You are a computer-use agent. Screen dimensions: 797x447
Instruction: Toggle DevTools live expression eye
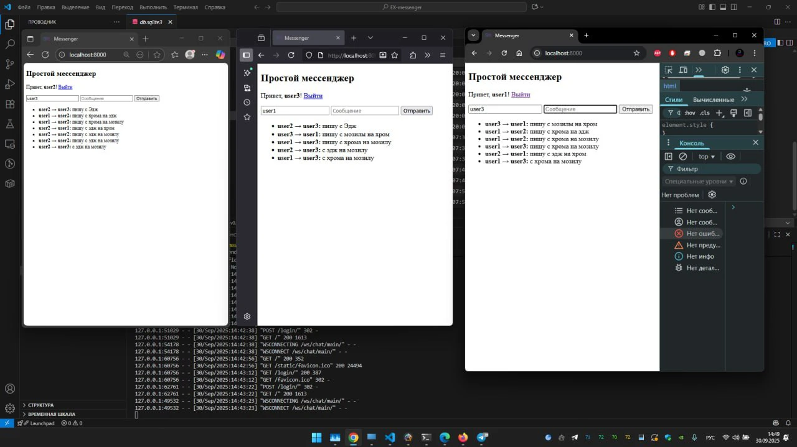pos(731,157)
